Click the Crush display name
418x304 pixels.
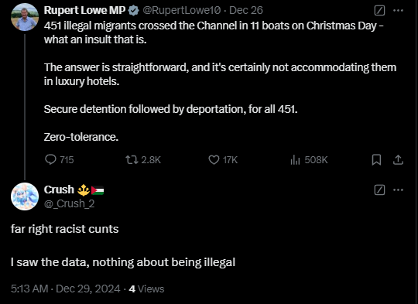(59, 190)
